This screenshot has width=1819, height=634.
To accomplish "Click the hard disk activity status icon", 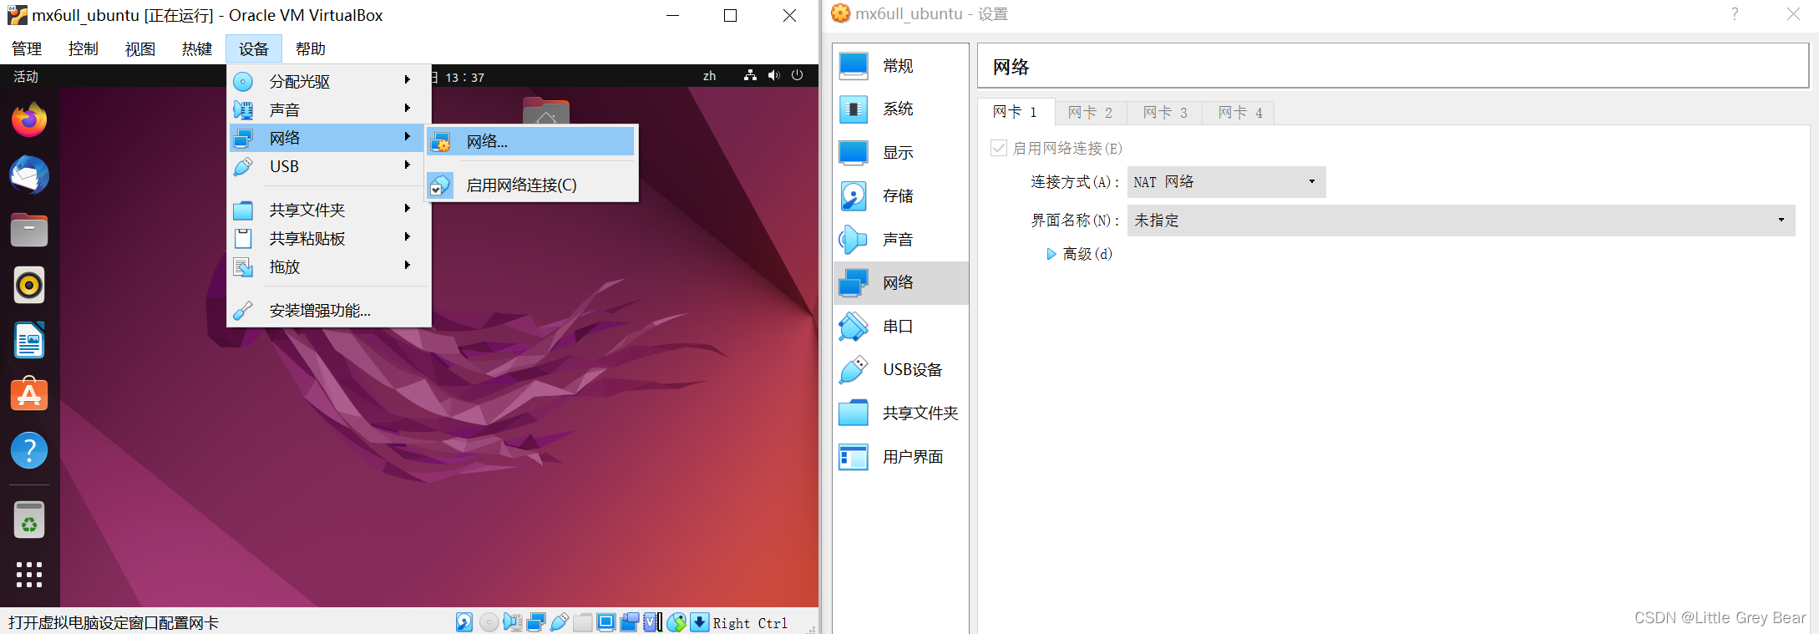I will click(x=464, y=622).
